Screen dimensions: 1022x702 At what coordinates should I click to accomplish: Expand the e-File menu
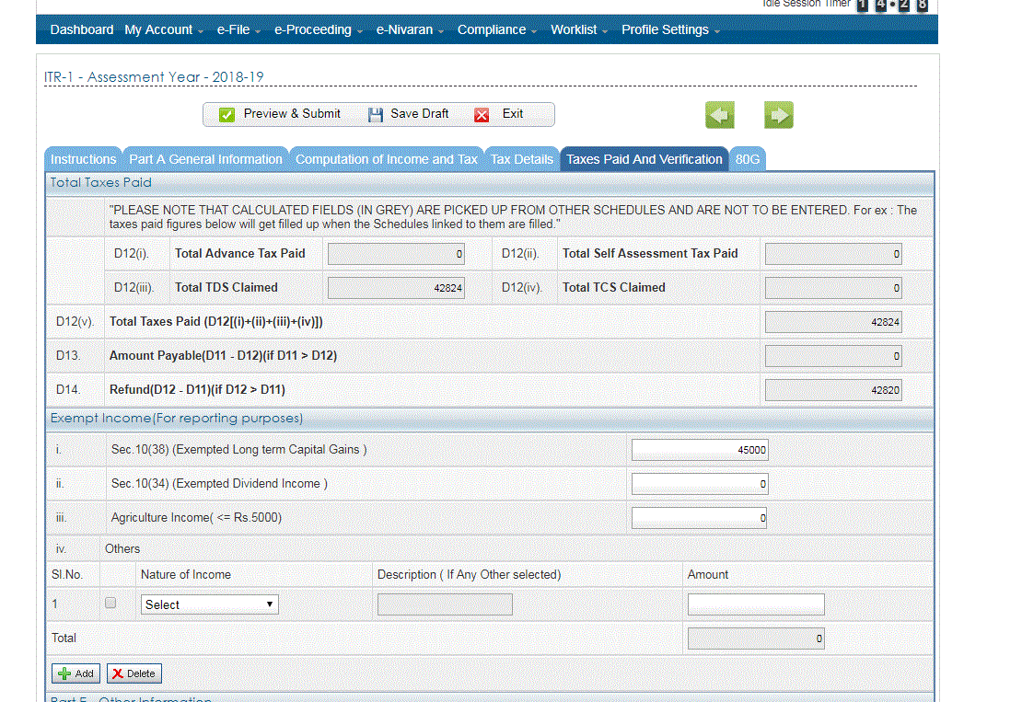tap(238, 29)
